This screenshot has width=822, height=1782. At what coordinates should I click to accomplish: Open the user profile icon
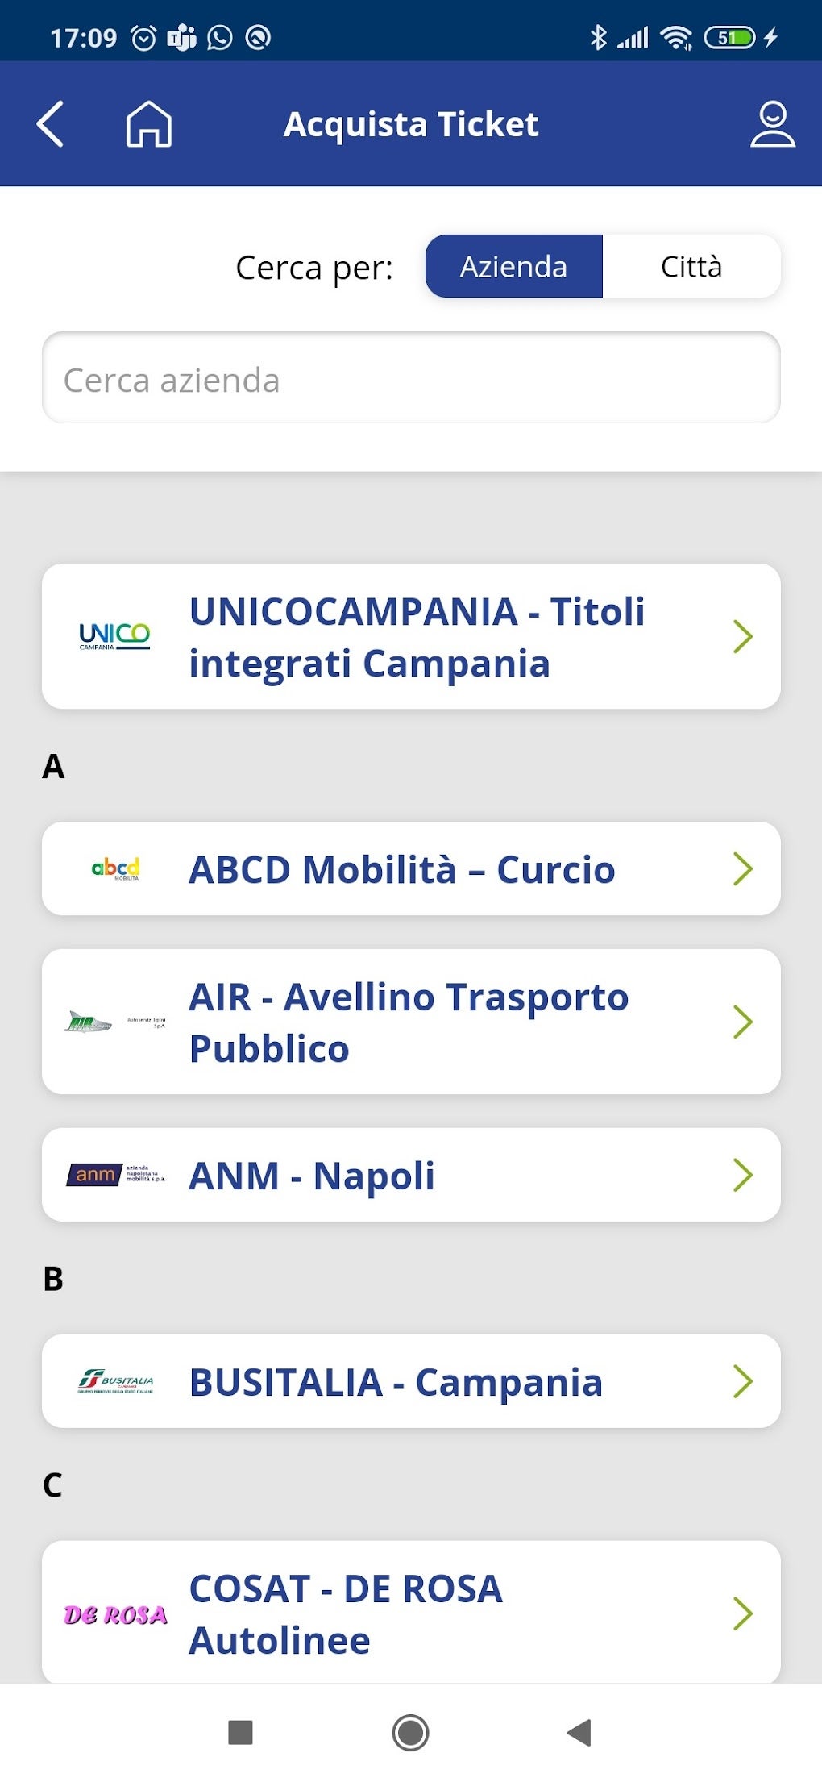point(772,124)
